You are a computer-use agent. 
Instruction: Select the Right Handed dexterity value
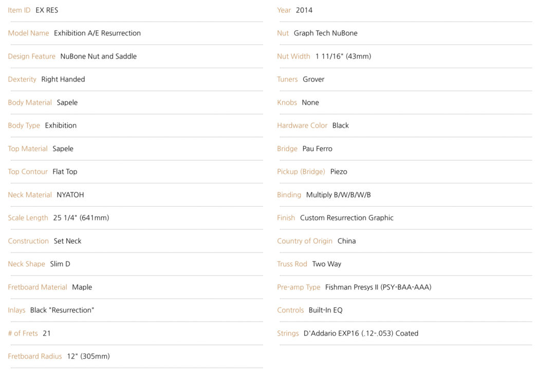[x=63, y=80]
